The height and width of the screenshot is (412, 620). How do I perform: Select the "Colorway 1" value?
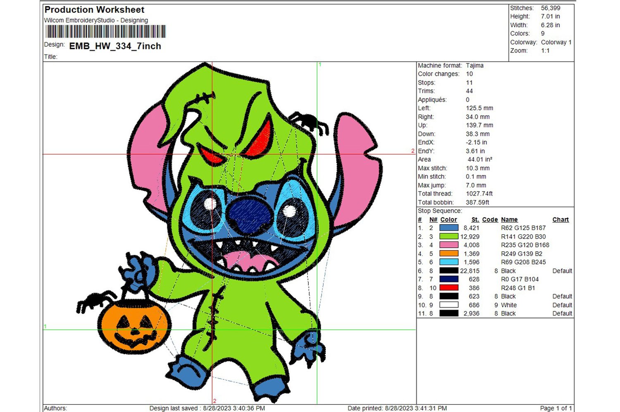pyautogui.click(x=556, y=42)
